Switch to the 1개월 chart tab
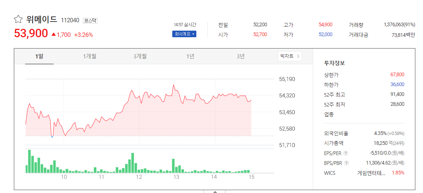 [x=89, y=56]
